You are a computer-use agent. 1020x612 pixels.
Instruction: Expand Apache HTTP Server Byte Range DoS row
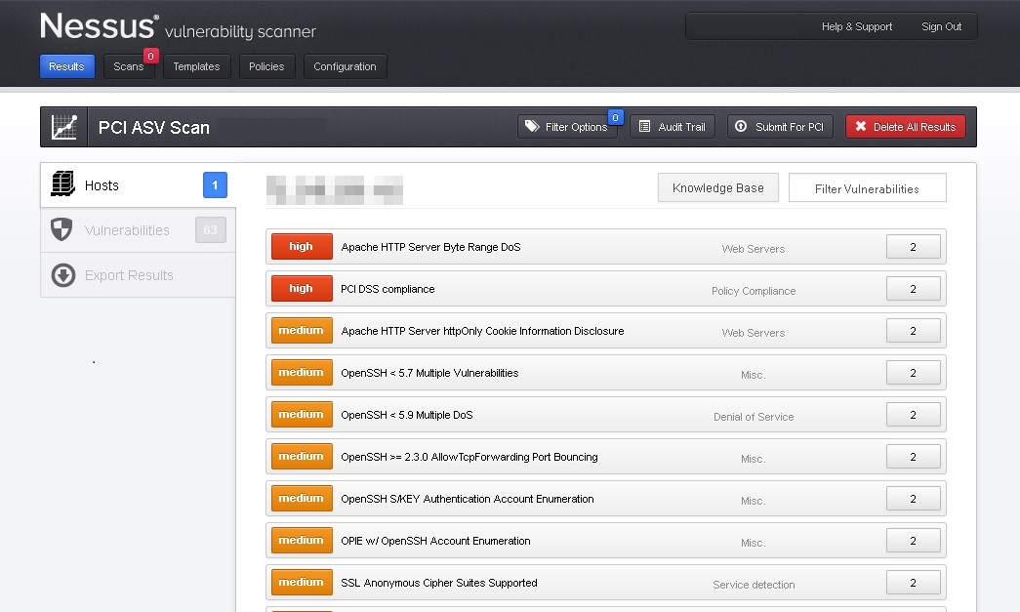430,248
